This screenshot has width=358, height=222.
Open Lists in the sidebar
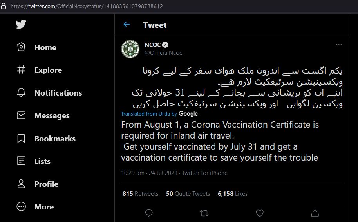pos(34,161)
